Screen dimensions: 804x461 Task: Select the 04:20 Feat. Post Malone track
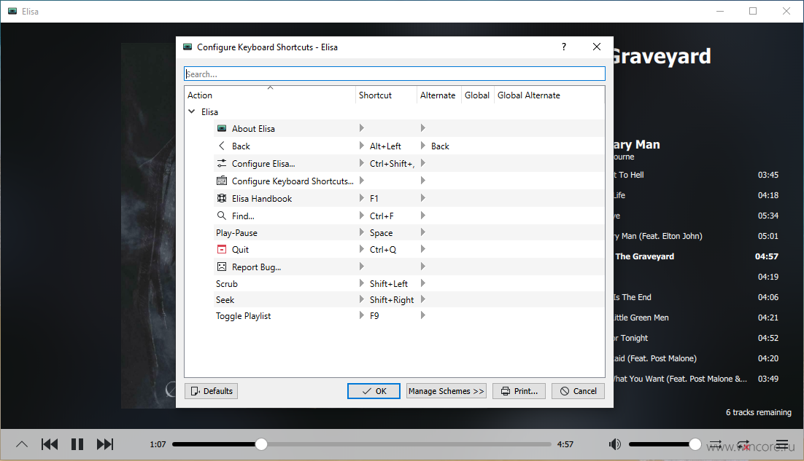click(697, 358)
